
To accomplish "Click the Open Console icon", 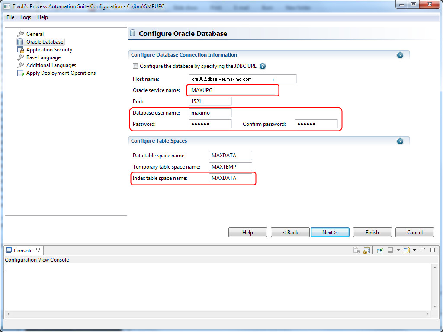I will click(x=407, y=250).
